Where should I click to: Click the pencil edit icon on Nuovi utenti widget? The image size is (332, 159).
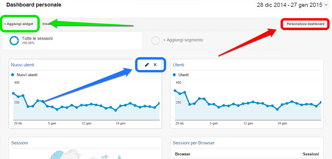tap(147, 65)
